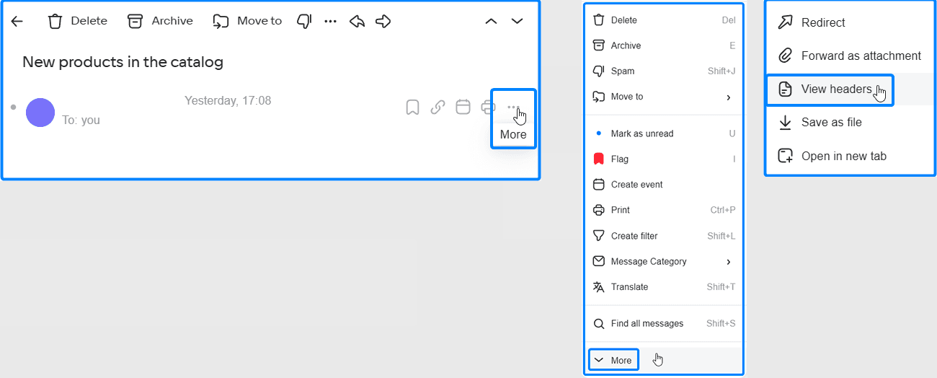Select Forward as attachment
Image resolution: width=937 pixels, height=378 pixels.
[850, 56]
